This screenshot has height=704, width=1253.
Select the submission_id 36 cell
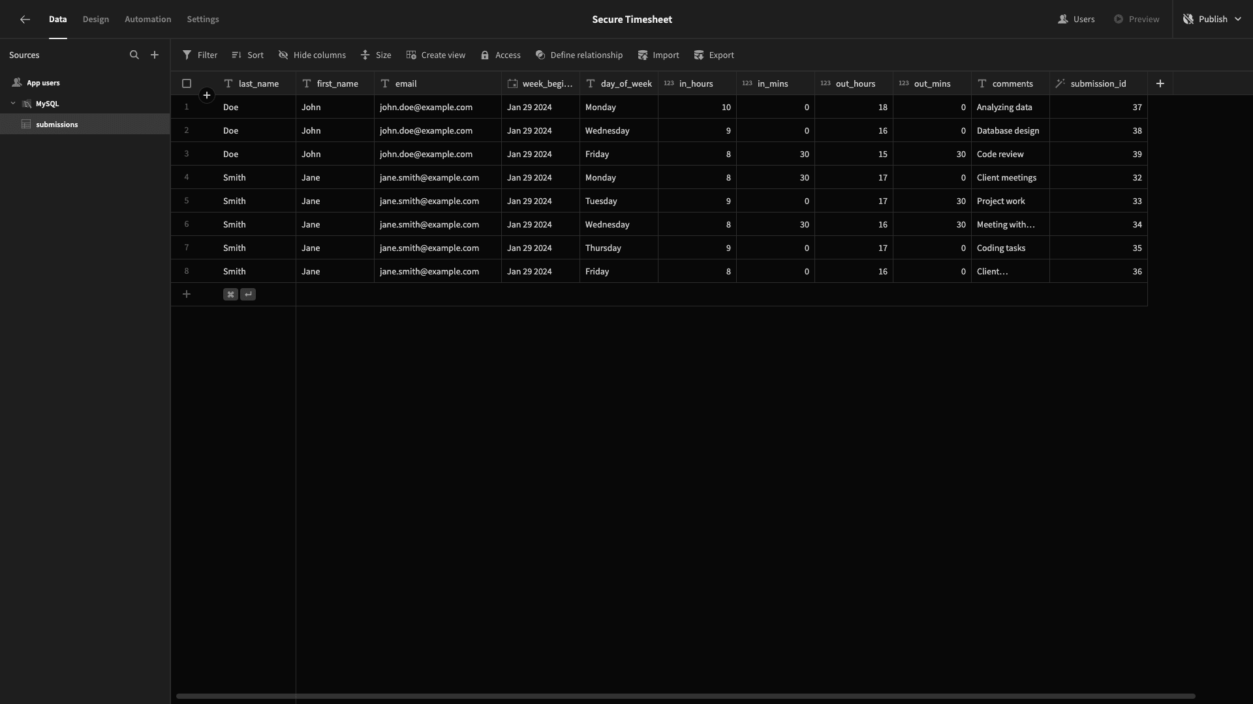point(1098,271)
